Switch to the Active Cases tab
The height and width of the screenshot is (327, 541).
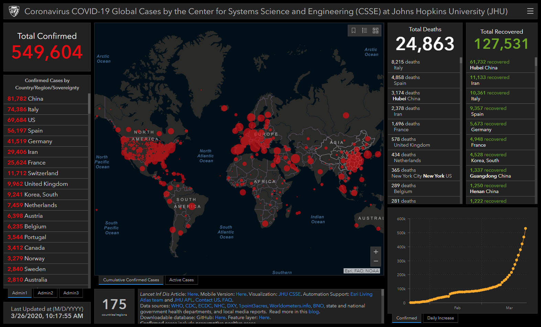181,280
